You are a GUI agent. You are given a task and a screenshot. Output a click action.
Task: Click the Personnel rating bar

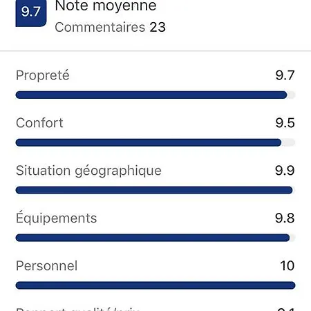point(155,285)
